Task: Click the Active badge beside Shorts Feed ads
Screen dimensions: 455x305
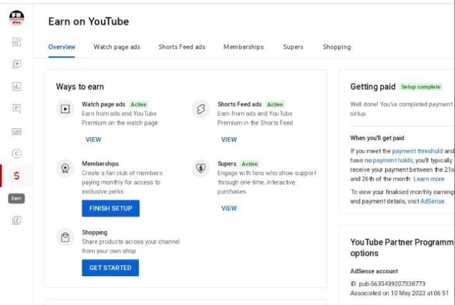Action: [275, 105]
